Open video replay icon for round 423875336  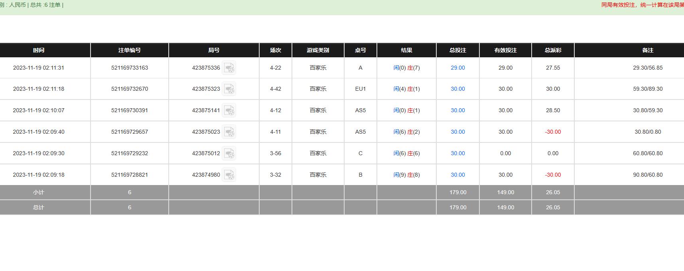[x=229, y=68]
